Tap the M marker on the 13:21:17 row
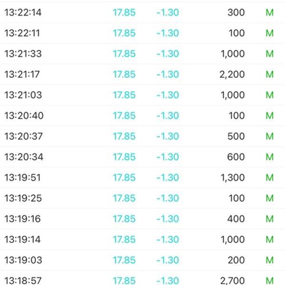The height and width of the screenshot is (285, 285). (269, 75)
